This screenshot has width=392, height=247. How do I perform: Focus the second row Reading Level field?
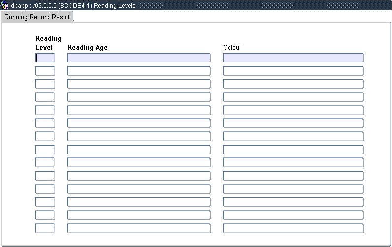pyautogui.click(x=45, y=71)
